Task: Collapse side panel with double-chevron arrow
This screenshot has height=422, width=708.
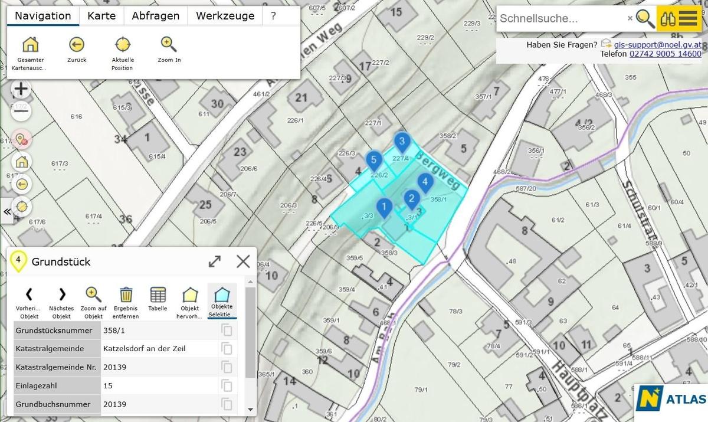Action: click(7, 211)
